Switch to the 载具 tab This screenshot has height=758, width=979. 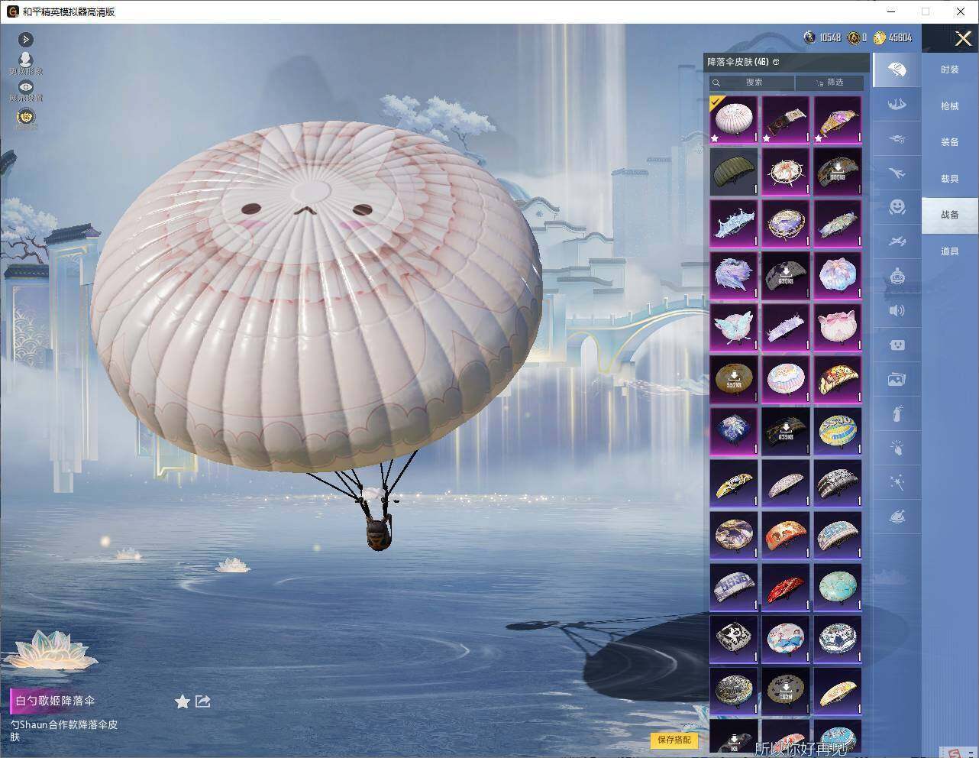[x=950, y=179]
